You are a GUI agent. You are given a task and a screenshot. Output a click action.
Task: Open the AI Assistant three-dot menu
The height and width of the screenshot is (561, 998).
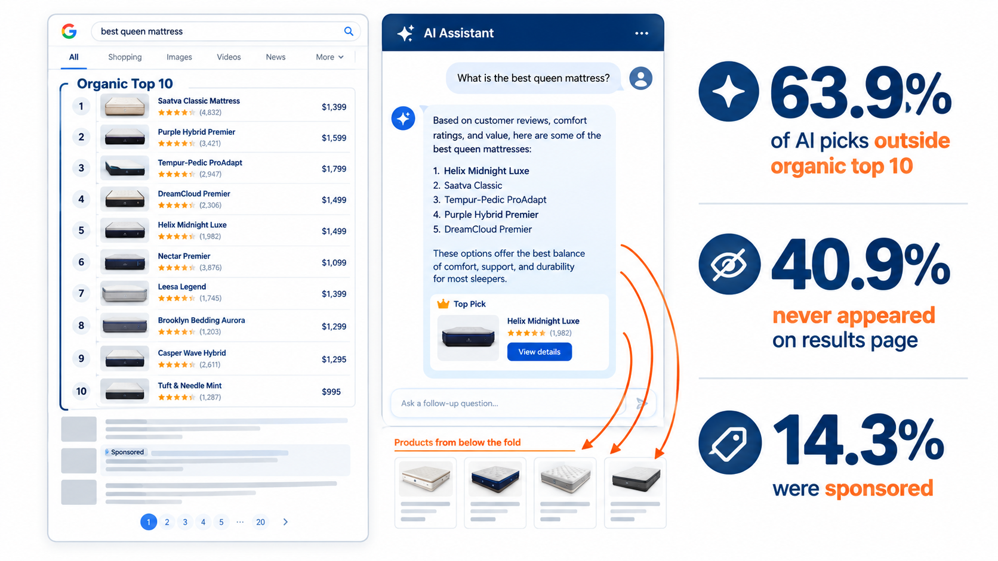pos(642,33)
